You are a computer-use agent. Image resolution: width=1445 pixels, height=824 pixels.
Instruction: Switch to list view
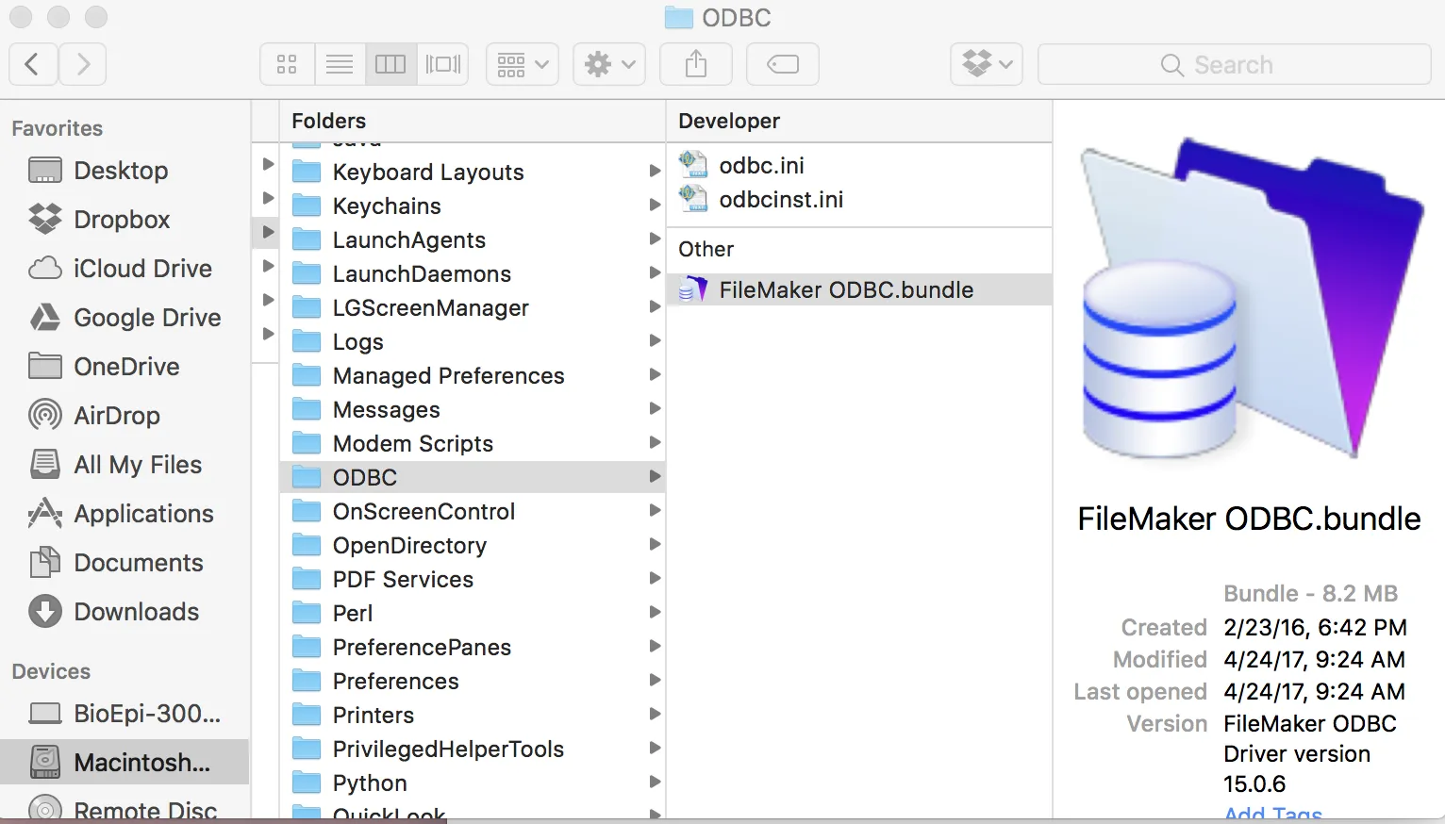(x=340, y=64)
